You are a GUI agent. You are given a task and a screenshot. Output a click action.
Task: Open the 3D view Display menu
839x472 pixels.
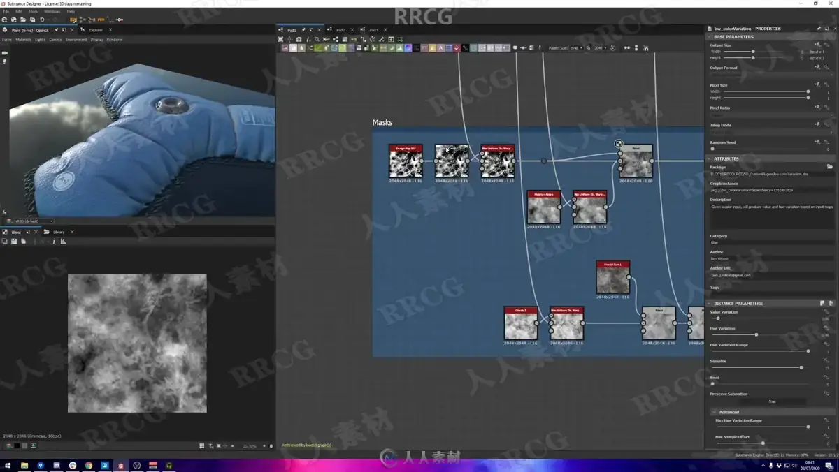[96, 40]
